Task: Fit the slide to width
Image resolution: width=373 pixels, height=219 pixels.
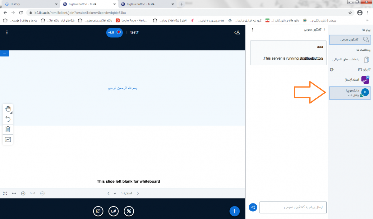Action: coord(14,193)
